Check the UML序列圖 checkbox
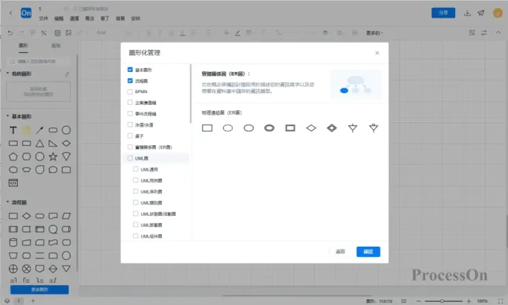The width and height of the screenshot is (508, 305). coord(136,191)
